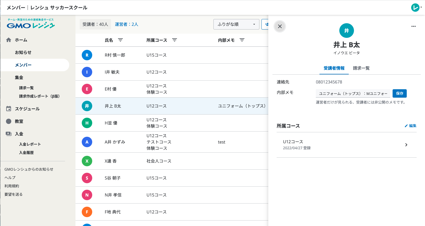Image resolution: width=425 pixels, height=226 pixels.
Task: Click the 入金 payment icon
Action: 9,134
